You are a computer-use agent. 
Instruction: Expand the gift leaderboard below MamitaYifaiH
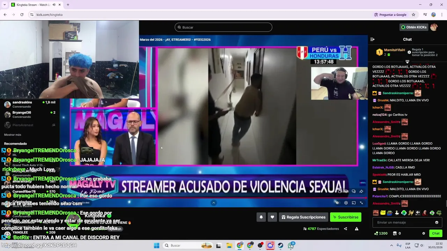pyautogui.click(x=407, y=62)
